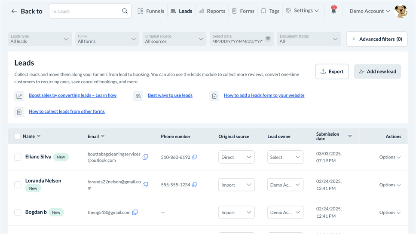
Task: Sort by Submission date filter icon
Action: pos(350,136)
